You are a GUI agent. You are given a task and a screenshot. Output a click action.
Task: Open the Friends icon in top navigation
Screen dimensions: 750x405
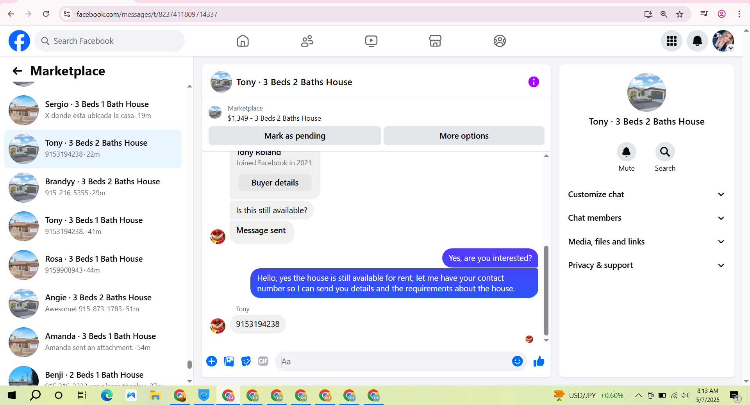pyautogui.click(x=307, y=41)
